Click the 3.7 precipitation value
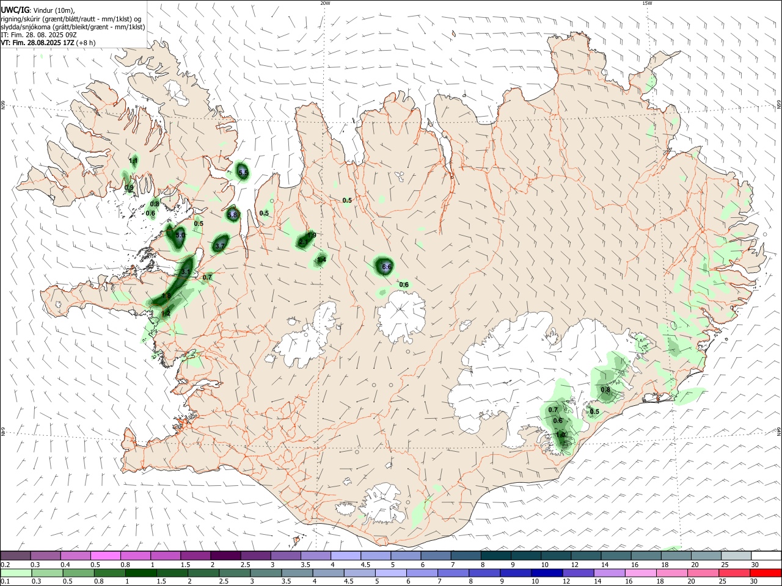The height and width of the screenshot is (586, 782). pos(221,246)
